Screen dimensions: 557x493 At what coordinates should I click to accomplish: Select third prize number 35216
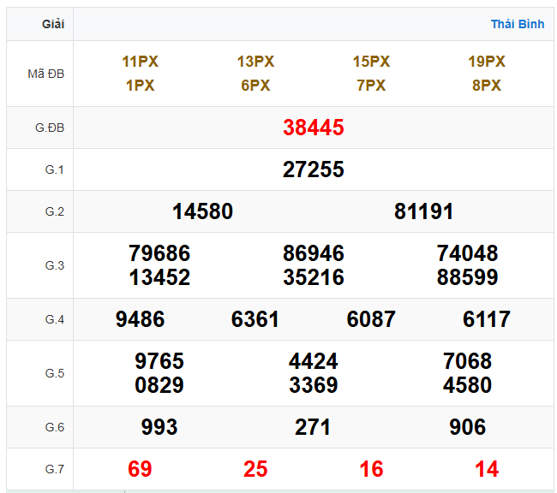pyautogui.click(x=314, y=277)
